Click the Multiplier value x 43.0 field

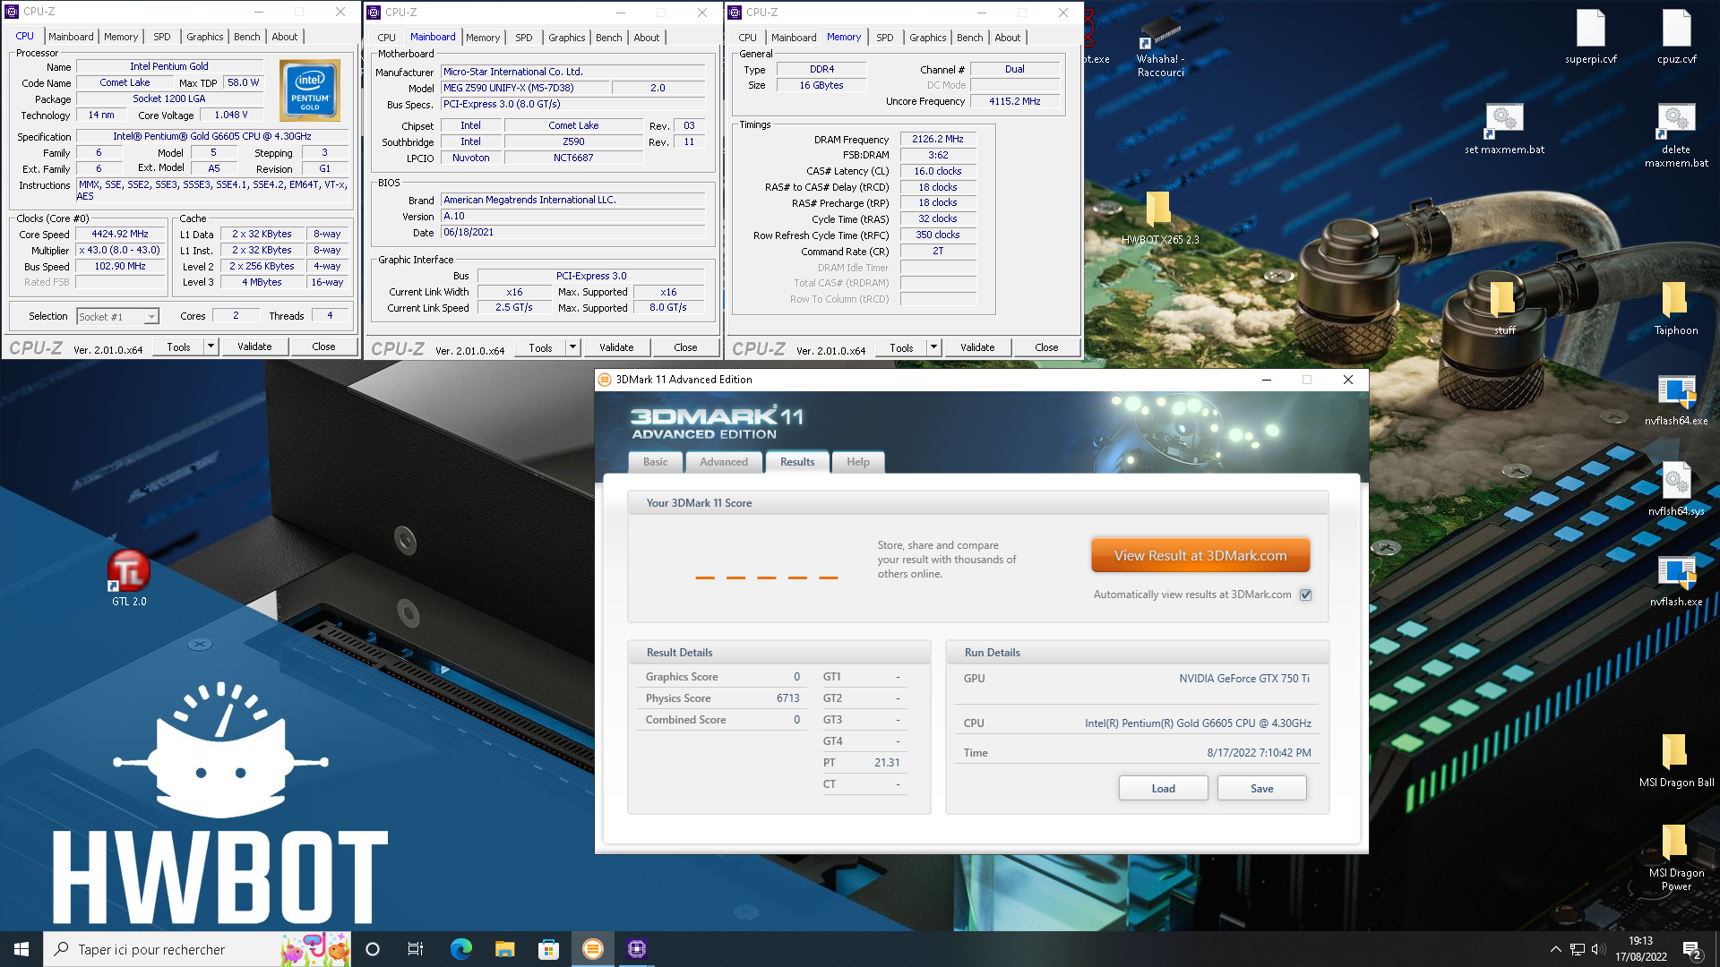pos(120,251)
